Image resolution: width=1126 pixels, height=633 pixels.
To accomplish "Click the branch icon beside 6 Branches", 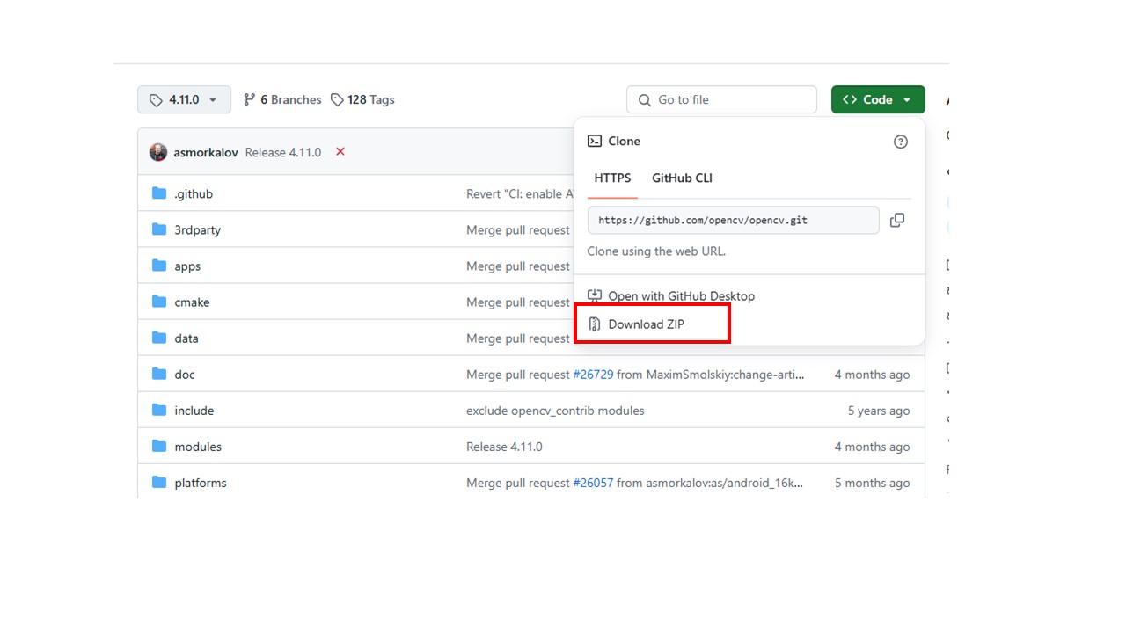I will 249,99.
